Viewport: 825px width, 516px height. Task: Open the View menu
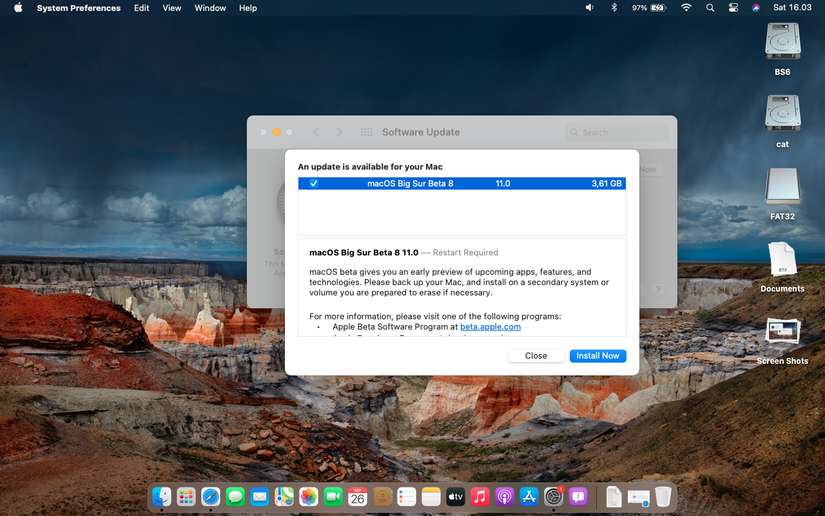click(171, 8)
